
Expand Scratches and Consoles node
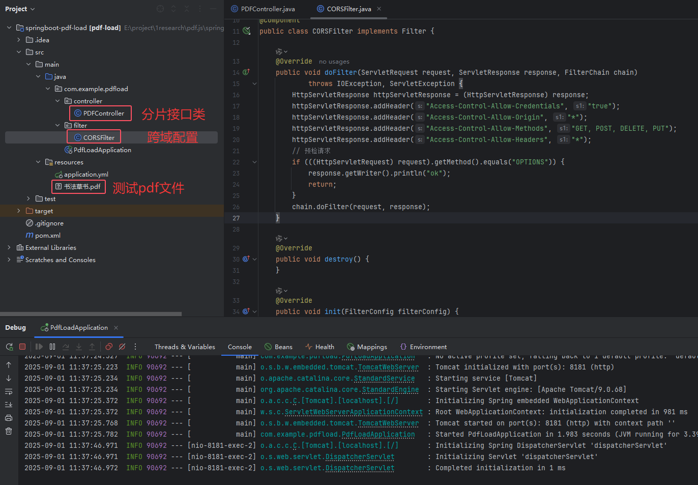pyautogui.click(x=9, y=260)
